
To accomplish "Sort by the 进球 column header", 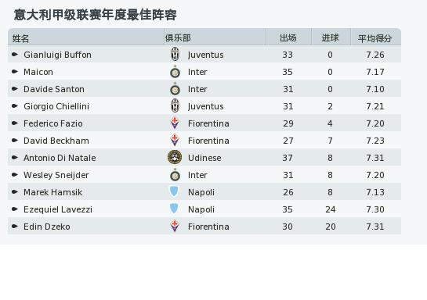I will 330,37.
